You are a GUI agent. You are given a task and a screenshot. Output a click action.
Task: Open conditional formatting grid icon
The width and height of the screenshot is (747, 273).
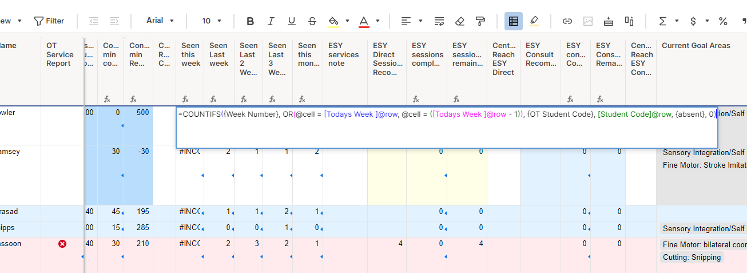click(x=514, y=21)
